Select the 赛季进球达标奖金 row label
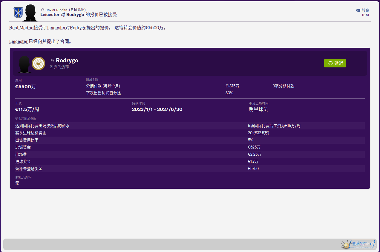The image size is (380, 252). point(31,133)
